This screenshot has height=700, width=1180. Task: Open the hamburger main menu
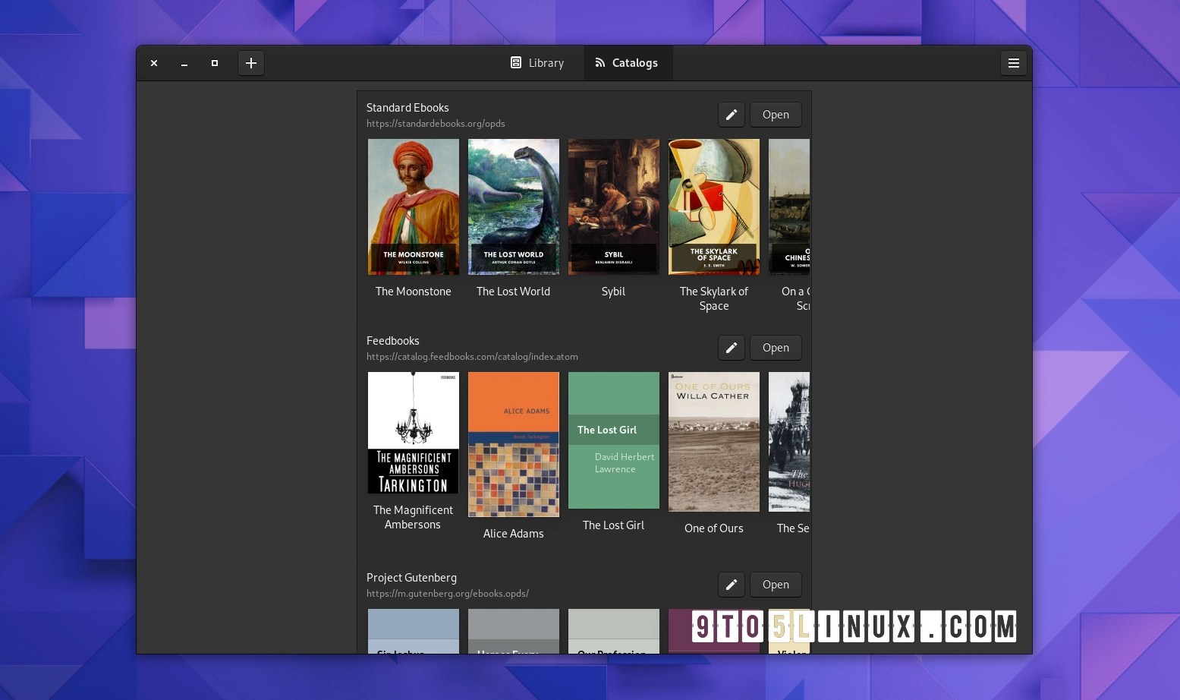coord(1013,63)
